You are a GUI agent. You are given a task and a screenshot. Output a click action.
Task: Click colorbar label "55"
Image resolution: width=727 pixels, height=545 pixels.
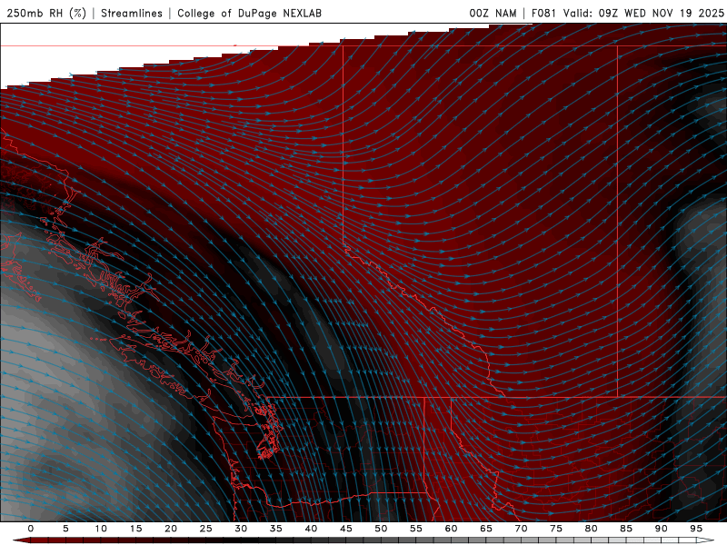coord(416,529)
